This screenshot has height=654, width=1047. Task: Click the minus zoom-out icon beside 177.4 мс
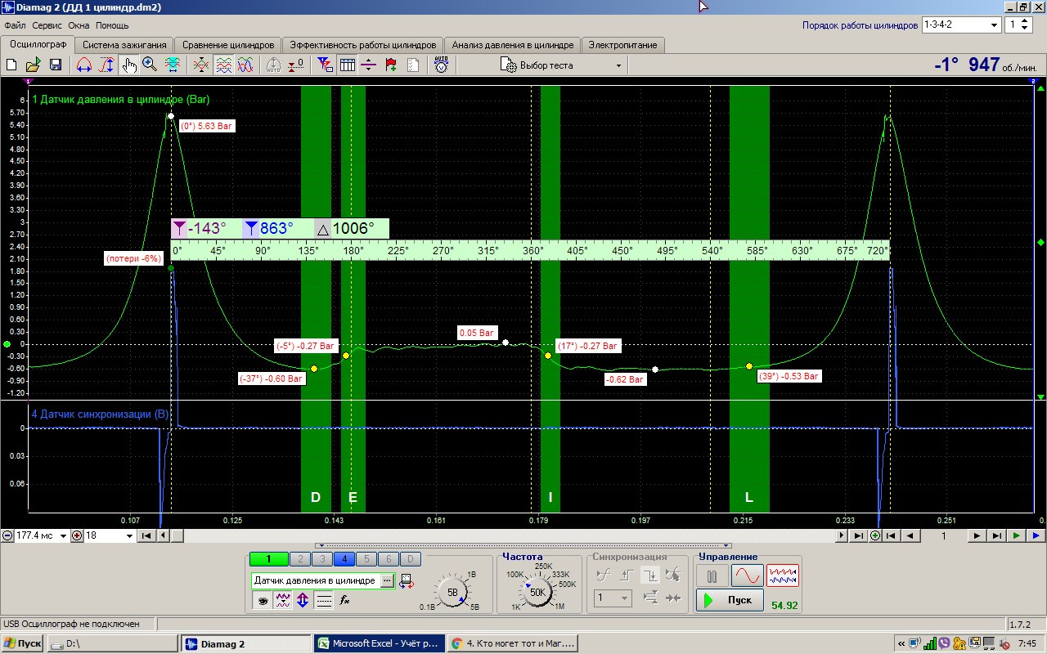[7, 535]
